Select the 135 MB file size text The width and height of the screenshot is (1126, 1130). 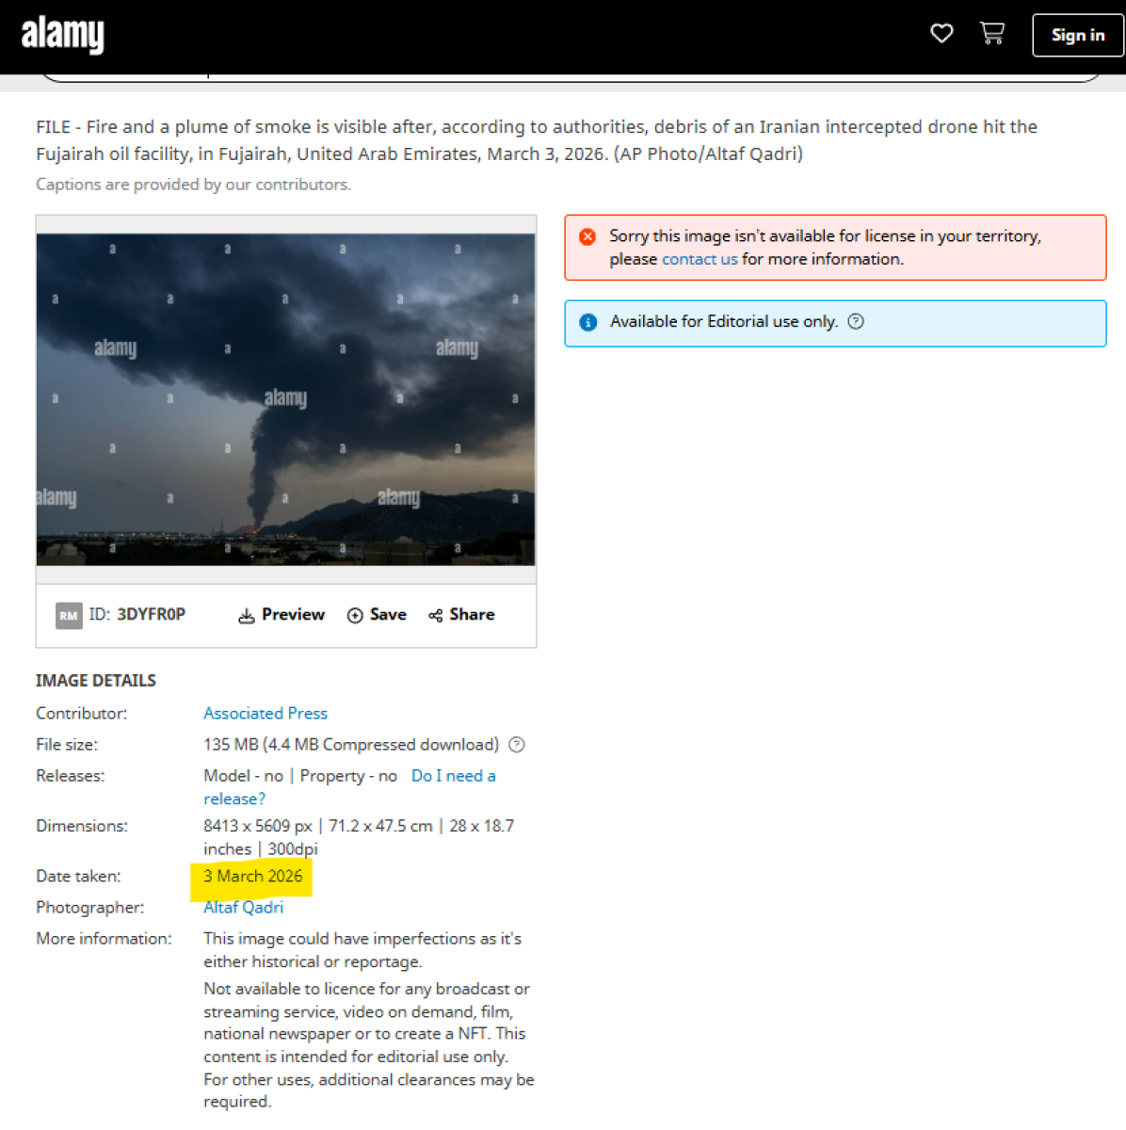[351, 744]
